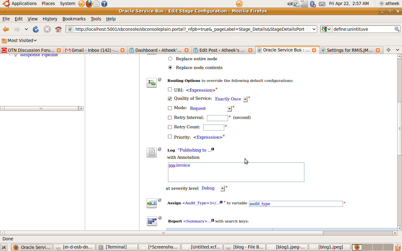Open the Mode Request dropdown

click(x=229, y=109)
